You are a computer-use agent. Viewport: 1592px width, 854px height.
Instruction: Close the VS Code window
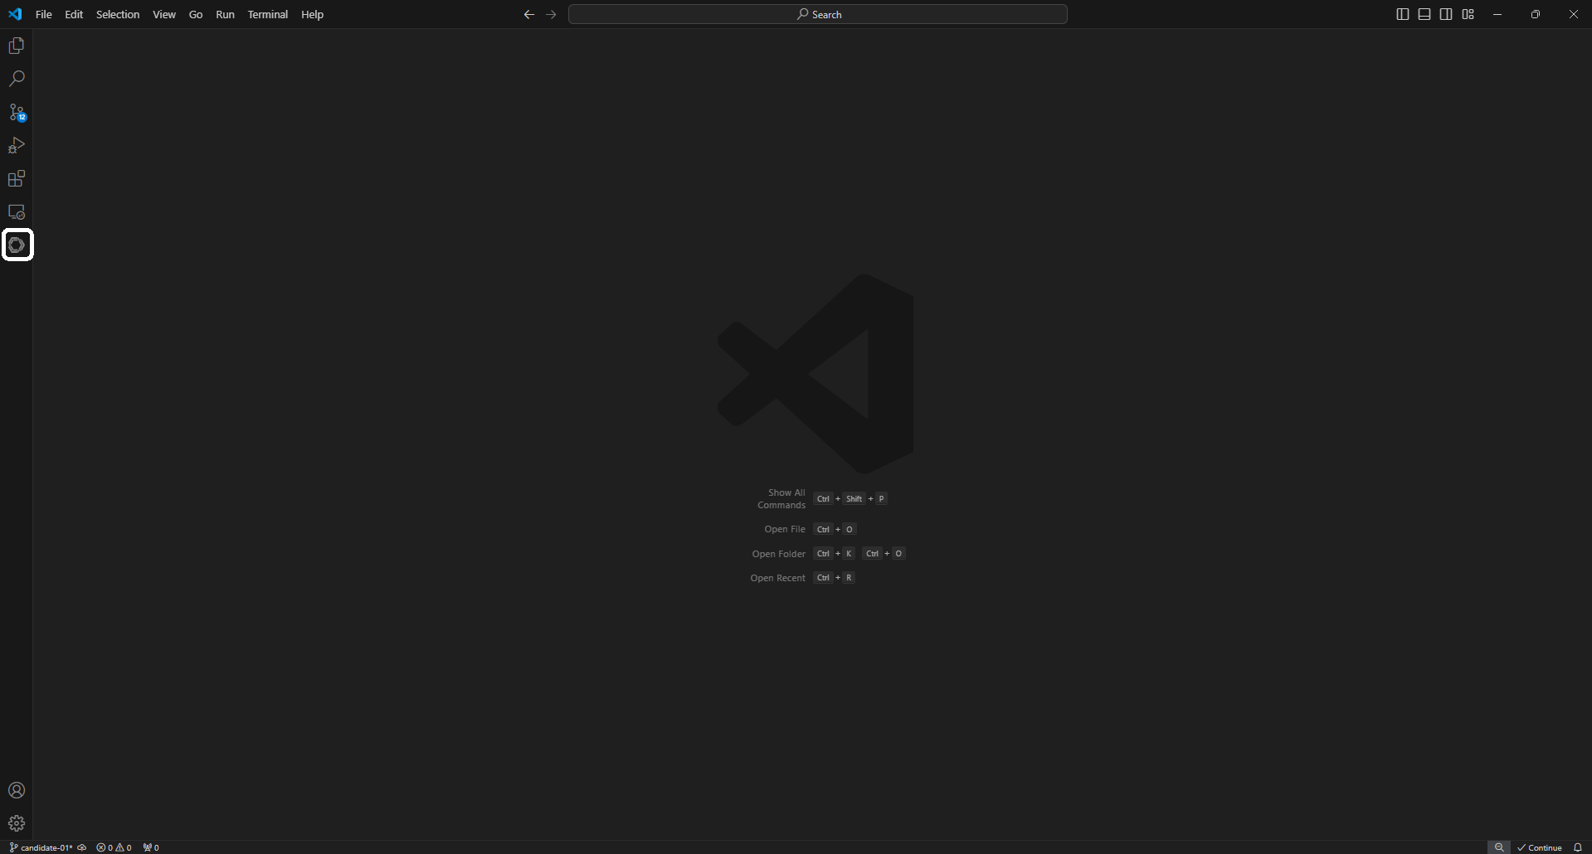point(1574,14)
